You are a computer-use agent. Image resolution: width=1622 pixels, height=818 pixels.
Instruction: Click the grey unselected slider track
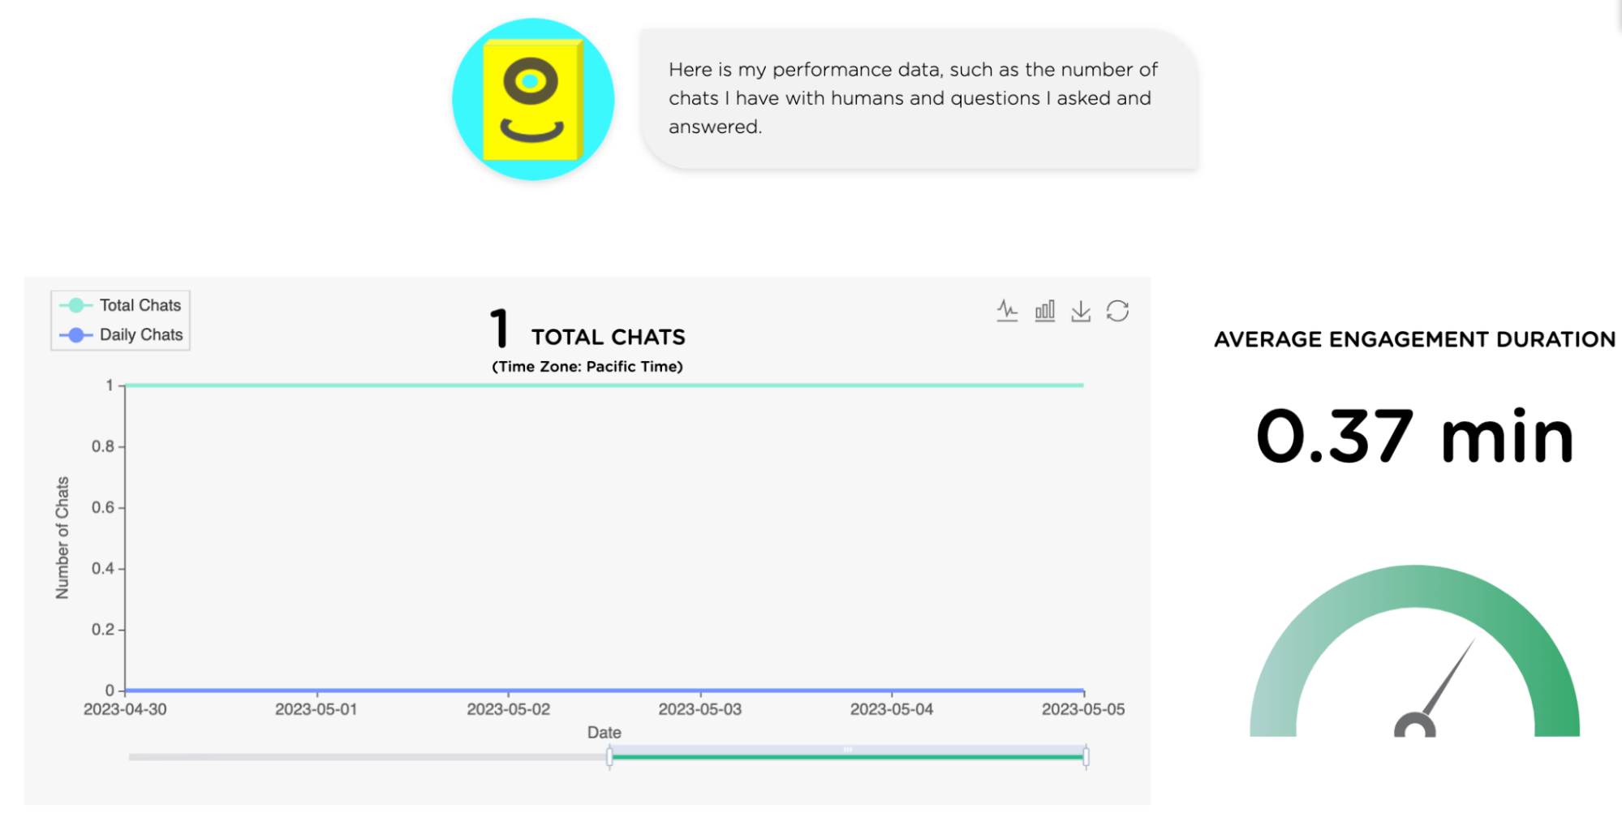[x=368, y=757]
